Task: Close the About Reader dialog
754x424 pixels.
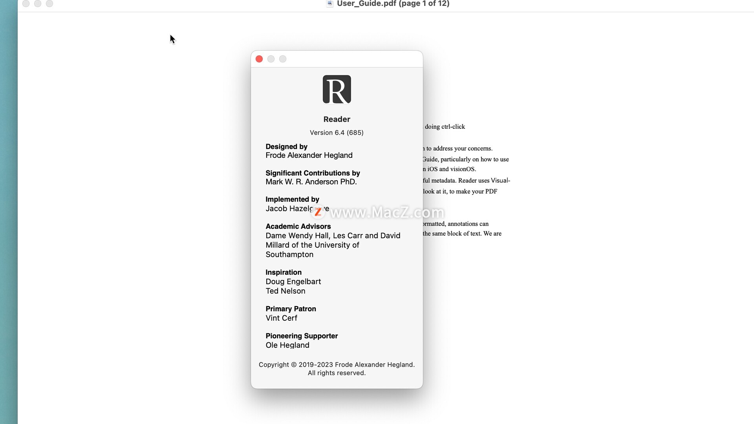Action: [259, 59]
